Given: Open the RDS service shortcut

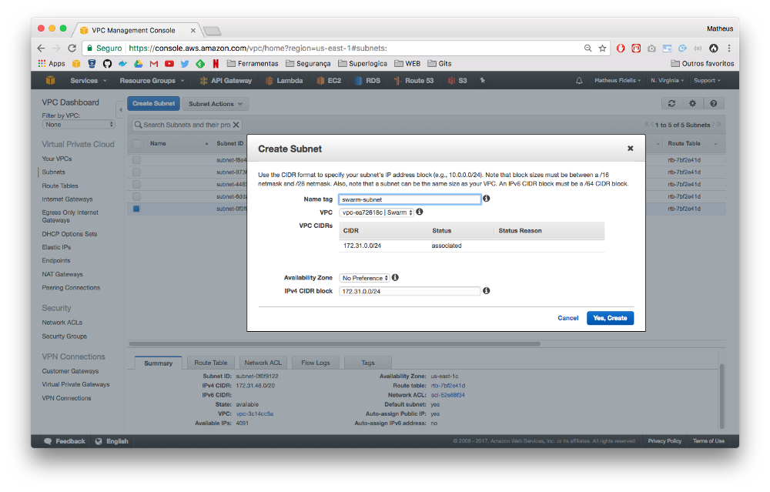Looking at the screenshot, I should pos(368,81).
